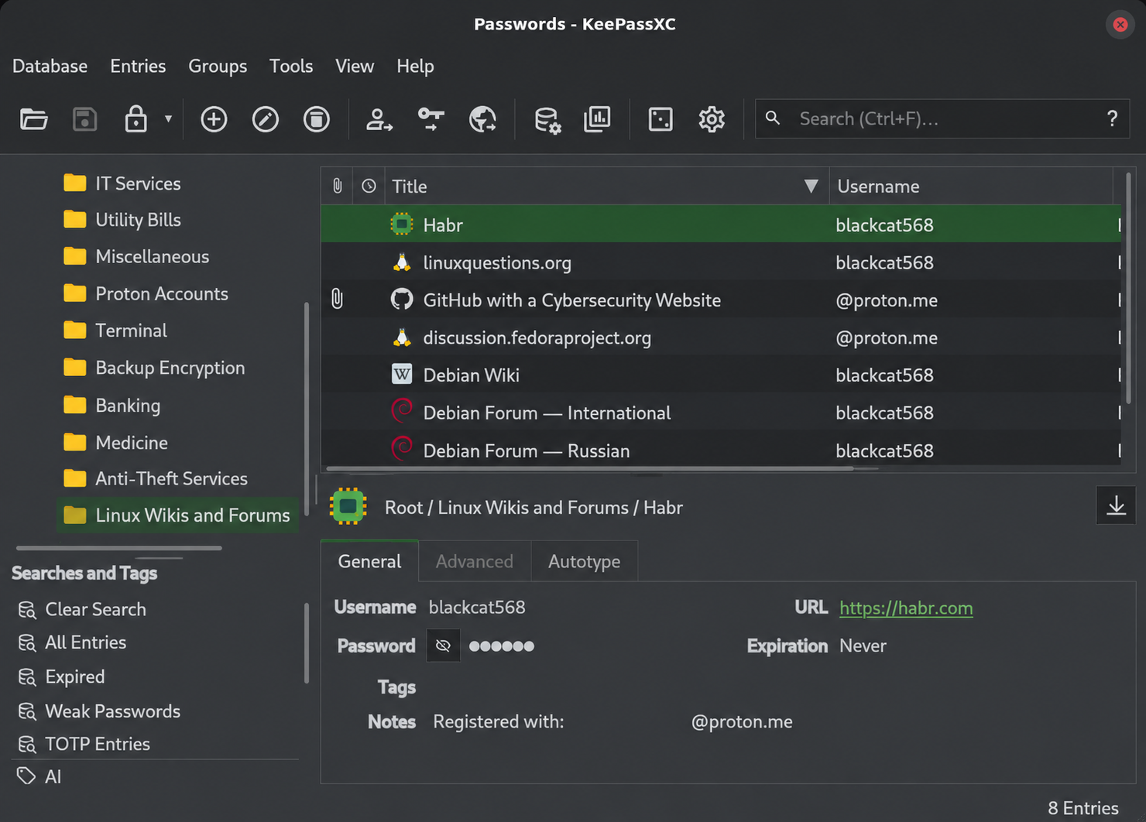Show TOTP Entries search
This screenshot has width=1146, height=822.
84,744
